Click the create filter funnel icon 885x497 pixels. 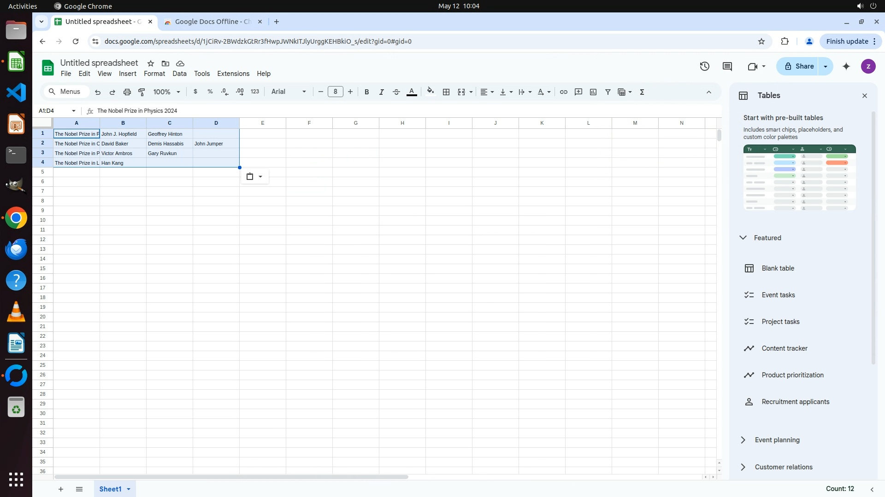tap(608, 92)
